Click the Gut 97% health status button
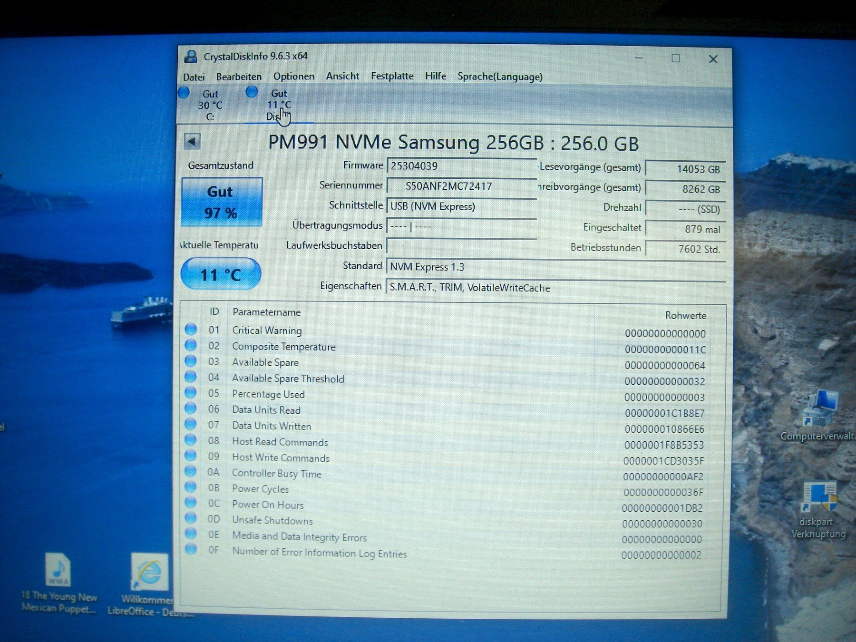Viewport: 856px width, 642px height. tap(222, 202)
